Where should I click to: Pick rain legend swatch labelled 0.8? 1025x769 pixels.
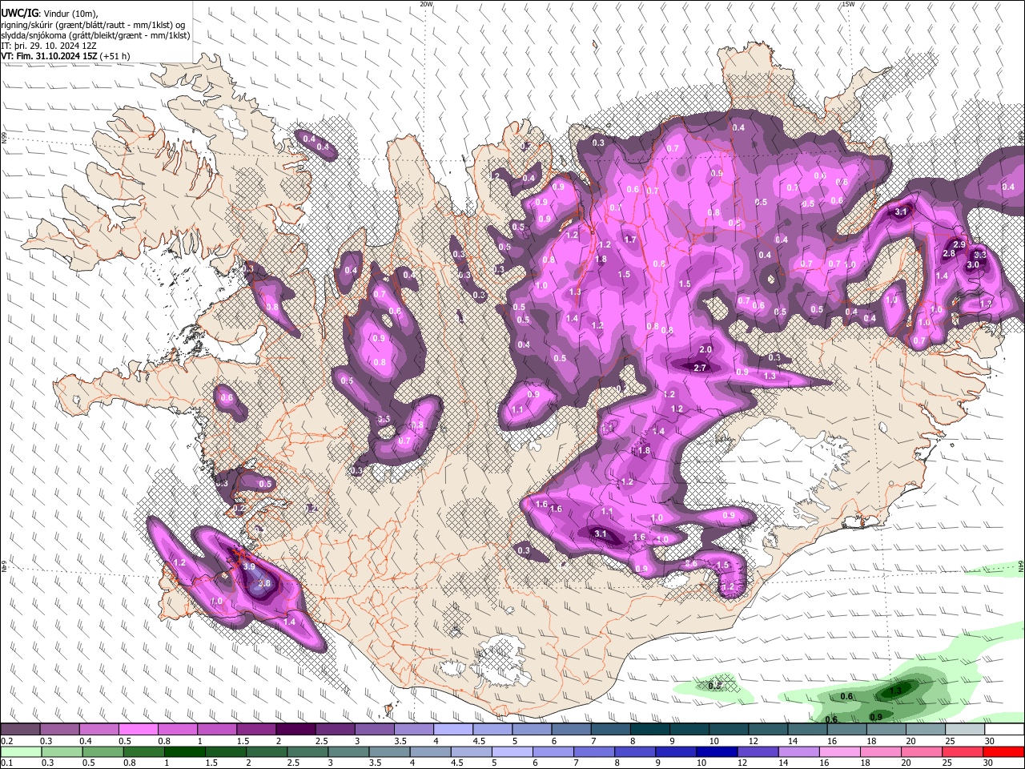coord(143,751)
